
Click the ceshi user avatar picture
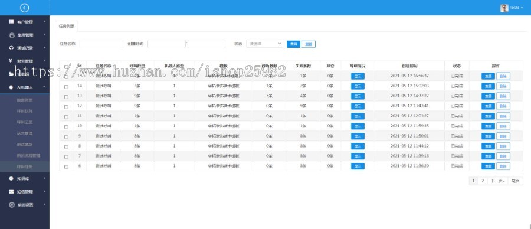[504, 8]
